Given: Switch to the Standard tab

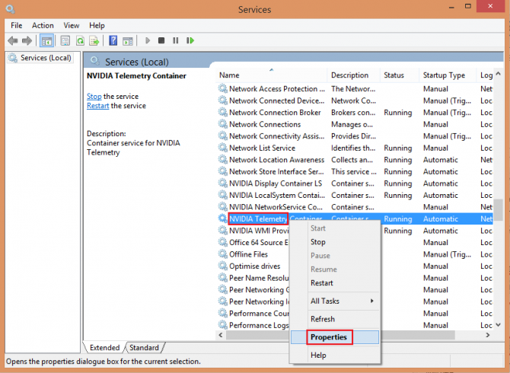Looking at the screenshot, I should (144, 348).
